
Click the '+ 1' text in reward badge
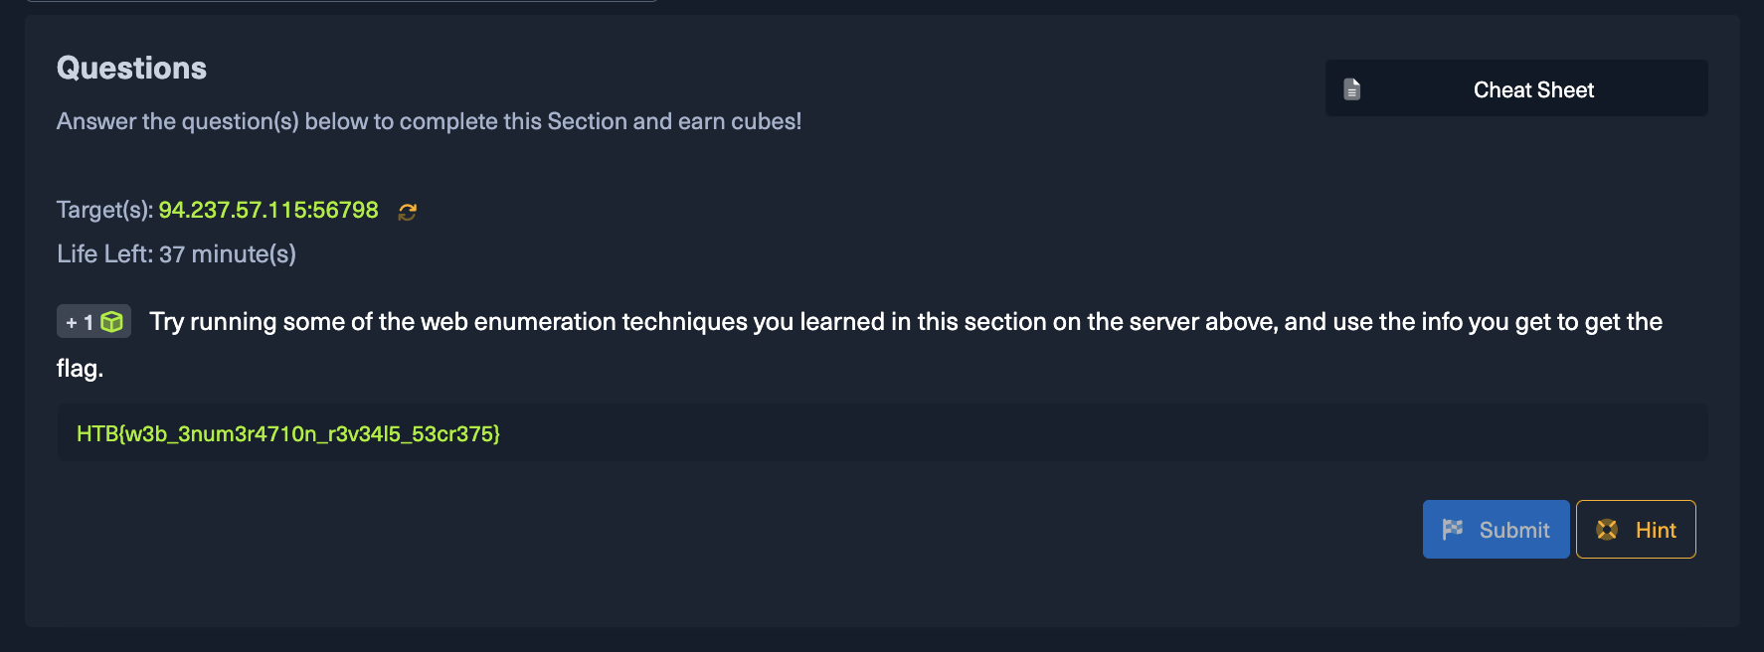tap(80, 322)
